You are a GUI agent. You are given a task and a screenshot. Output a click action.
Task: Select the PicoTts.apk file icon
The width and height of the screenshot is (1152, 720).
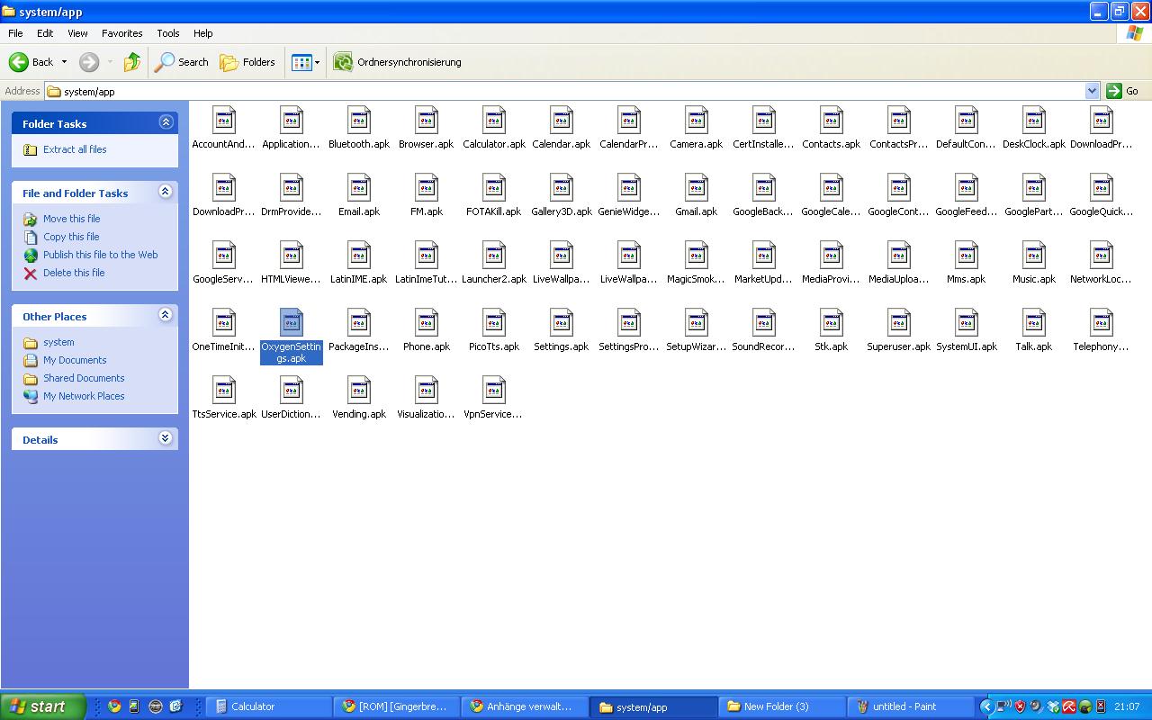(494, 323)
